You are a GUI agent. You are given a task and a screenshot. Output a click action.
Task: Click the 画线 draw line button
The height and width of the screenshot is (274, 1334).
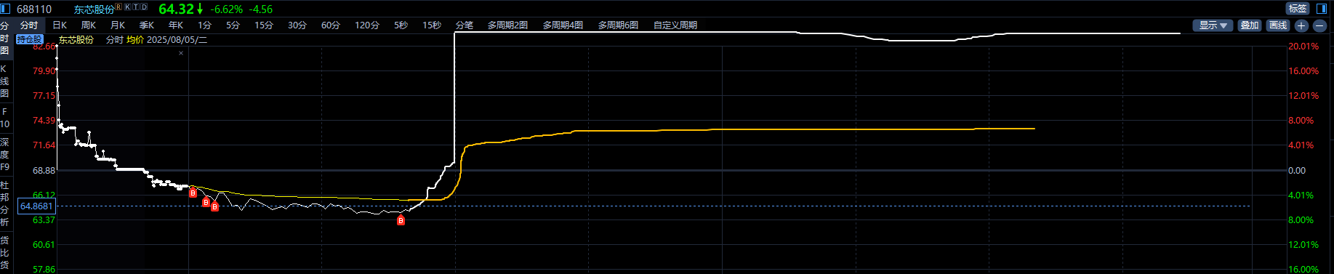1278,25
